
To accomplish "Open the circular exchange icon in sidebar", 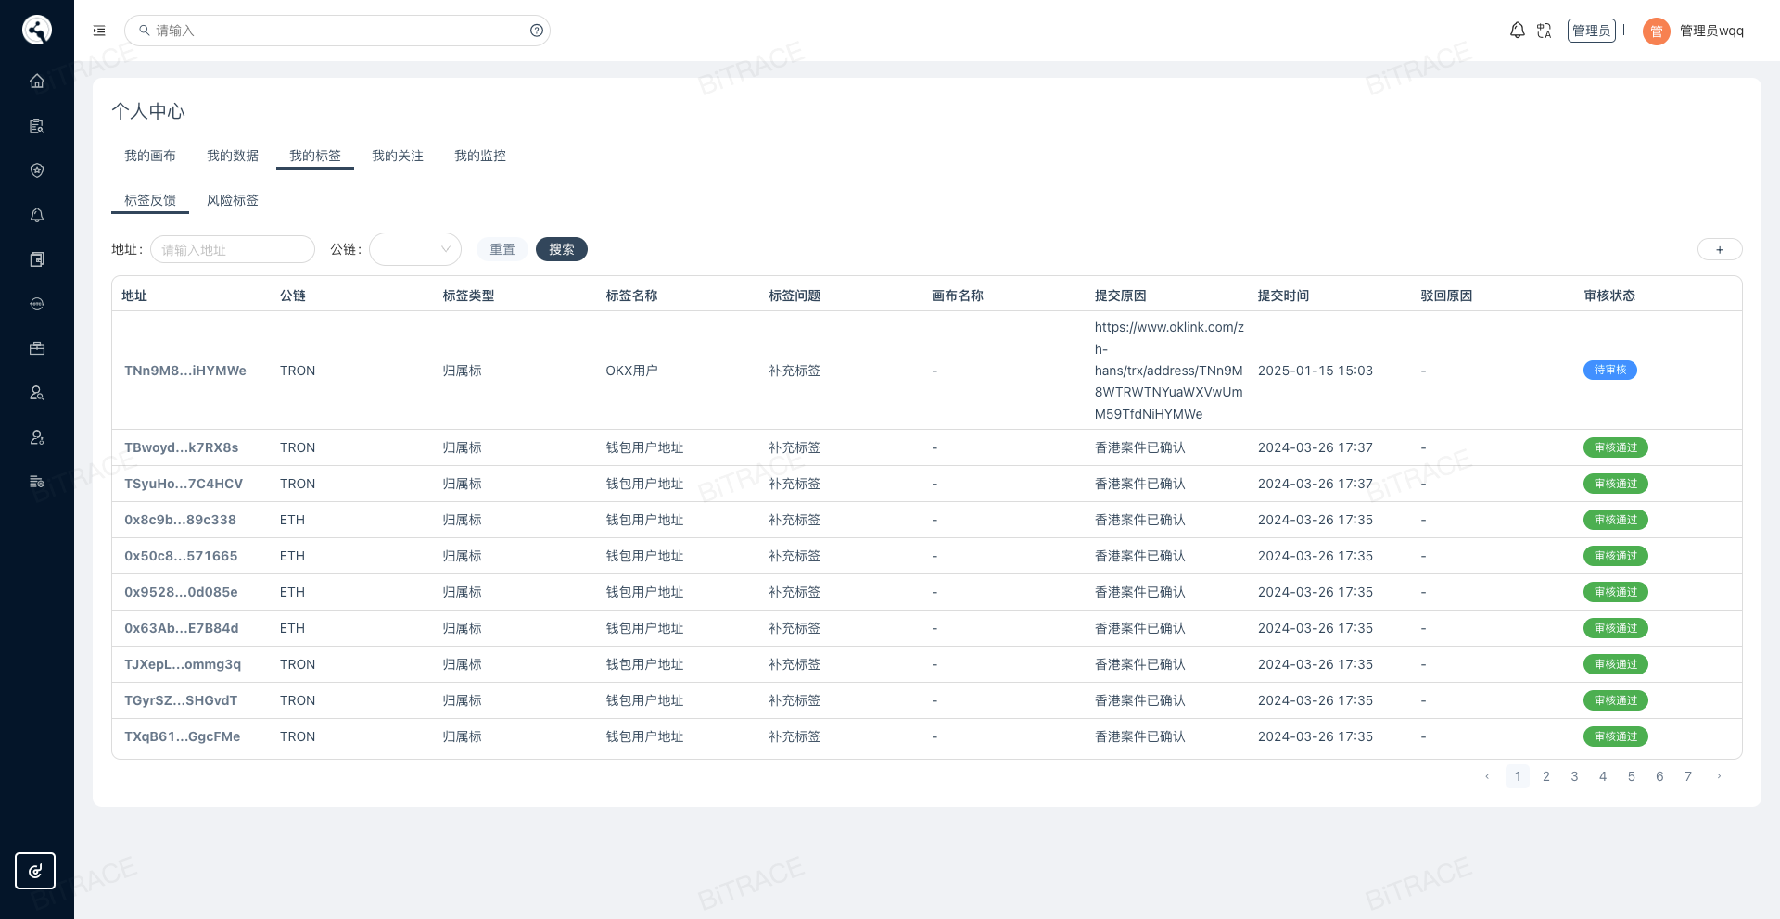I will [37, 304].
